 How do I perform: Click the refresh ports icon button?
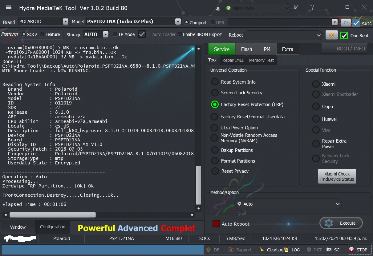click(346, 22)
